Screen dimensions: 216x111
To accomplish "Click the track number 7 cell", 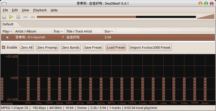I will [63, 37].
